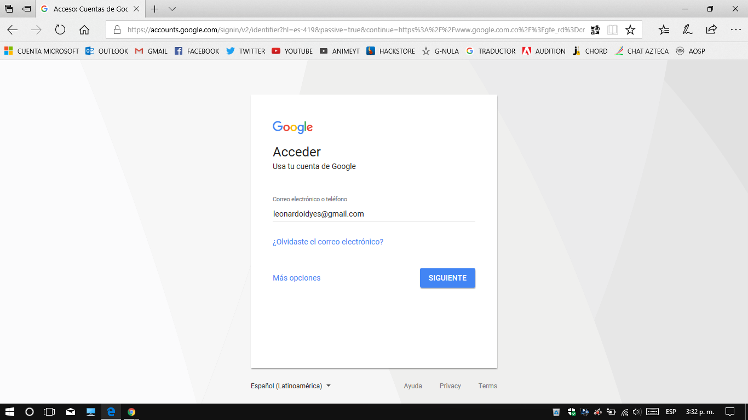Open the volume speaker tray icon
The image size is (748, 420).
click(637, 412)
